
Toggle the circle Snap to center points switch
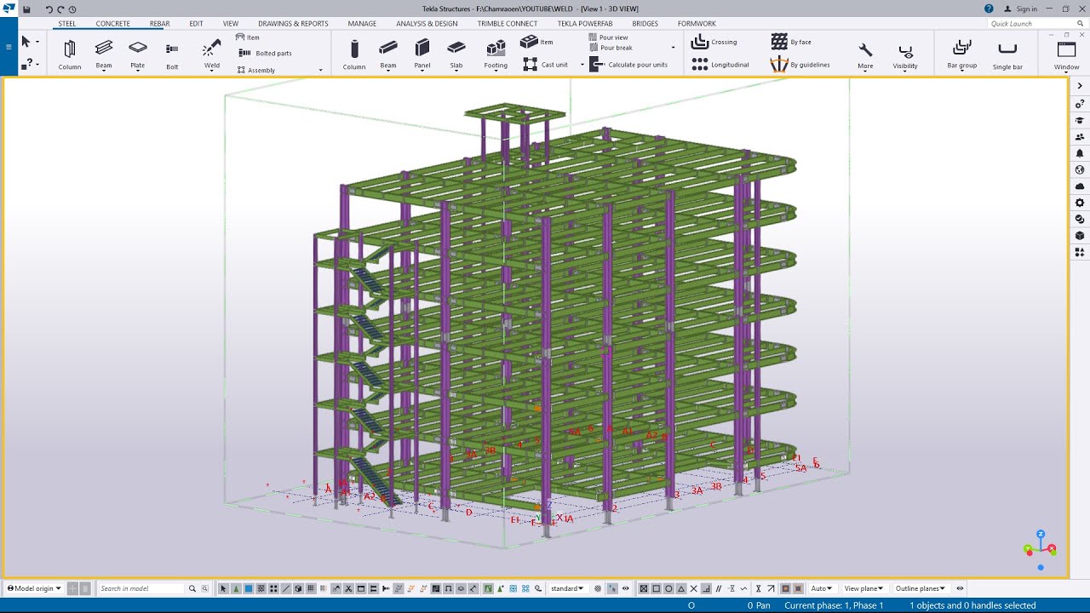[668, 588]
